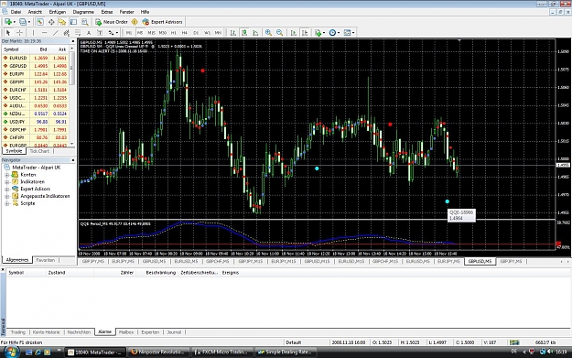
Task: Toggle M15 timeframe button
Action: tap(151, 33)
